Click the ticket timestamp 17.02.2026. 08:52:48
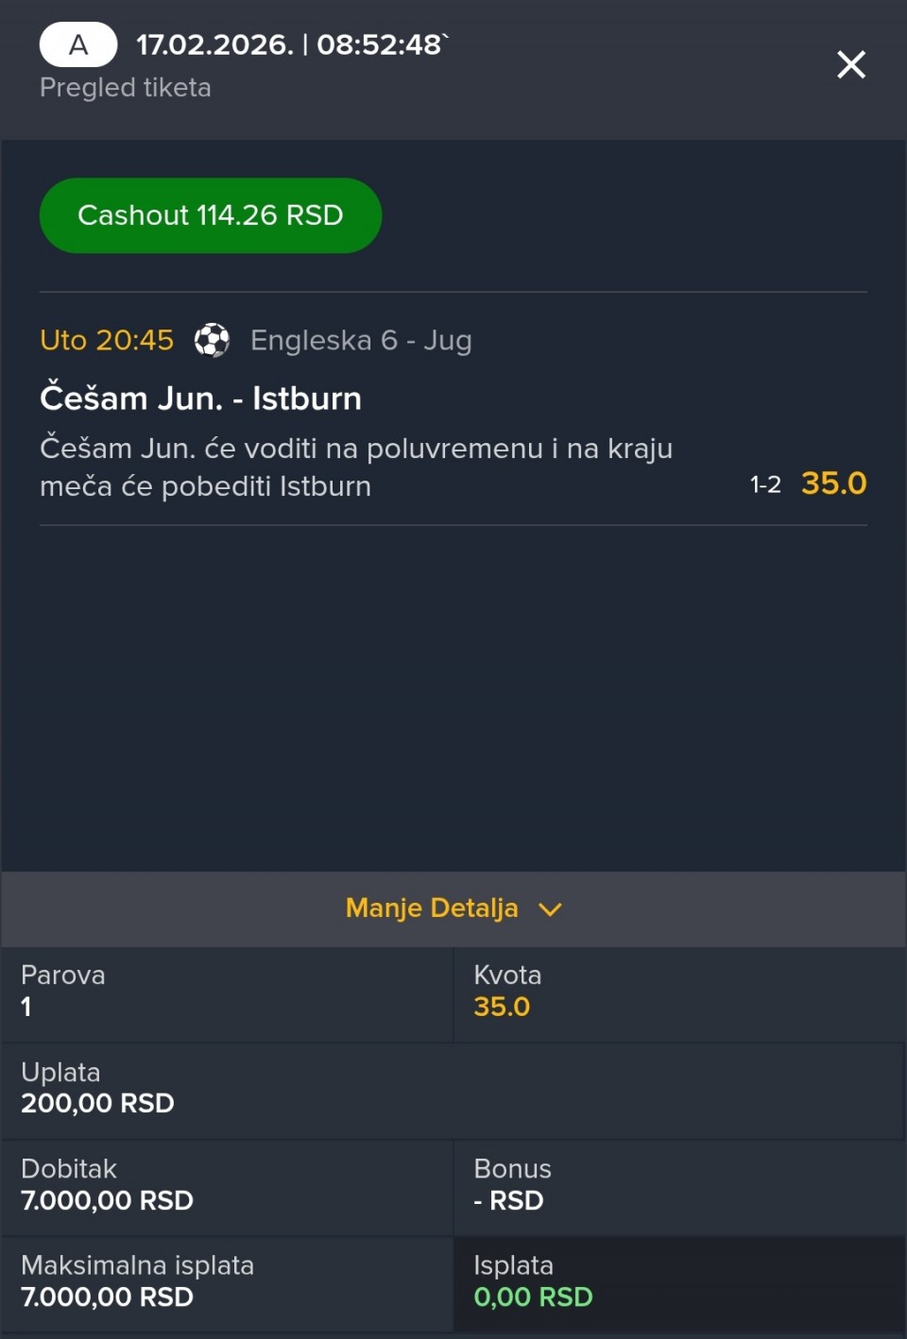 [x=289, y=44]
